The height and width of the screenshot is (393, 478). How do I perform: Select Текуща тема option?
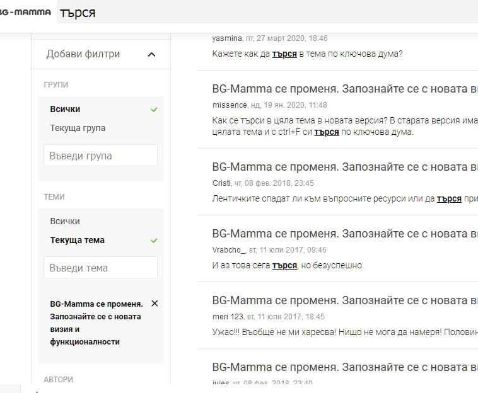tap(78, 240)
